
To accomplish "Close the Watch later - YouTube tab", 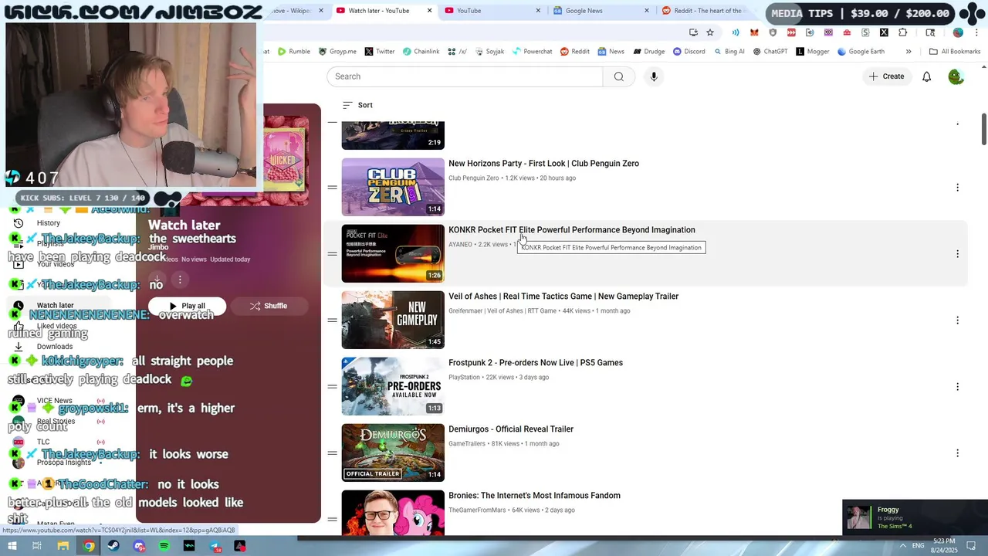I will pyautogui.click(x=430, y=11).
